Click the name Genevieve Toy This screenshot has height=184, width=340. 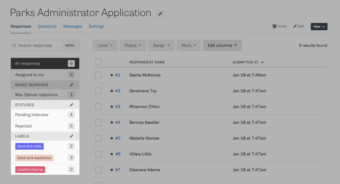tap(143, 91)
